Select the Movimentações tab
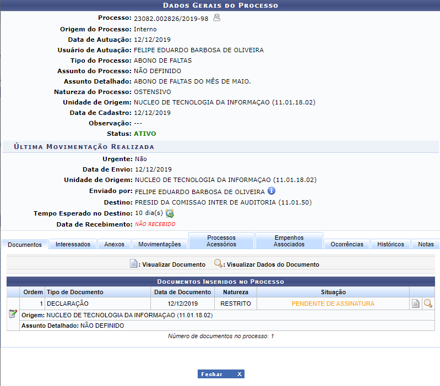Viewport: 440px width, 386px height. [159, 244]
